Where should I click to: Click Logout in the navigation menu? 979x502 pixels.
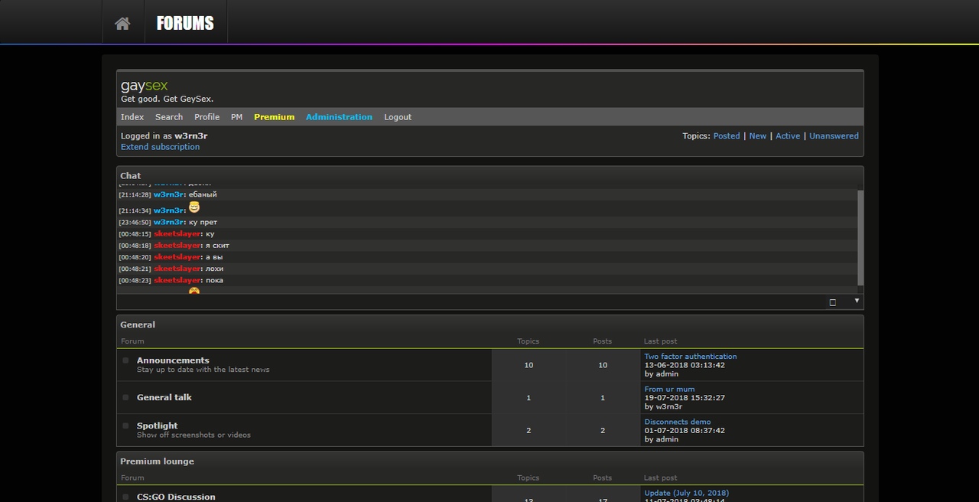tap(398, 117)
